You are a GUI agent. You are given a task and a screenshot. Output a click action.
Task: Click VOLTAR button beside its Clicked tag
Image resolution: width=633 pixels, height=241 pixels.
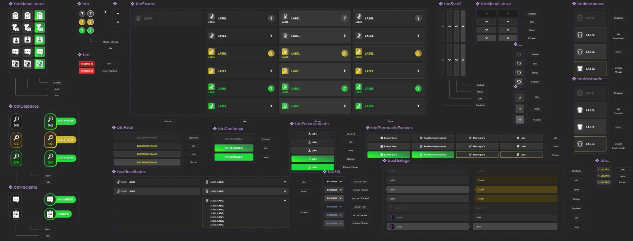[604, 182]
